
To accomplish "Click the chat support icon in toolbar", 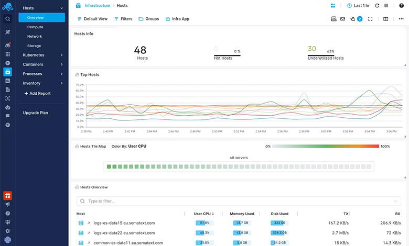I will [x=333, y=19].
